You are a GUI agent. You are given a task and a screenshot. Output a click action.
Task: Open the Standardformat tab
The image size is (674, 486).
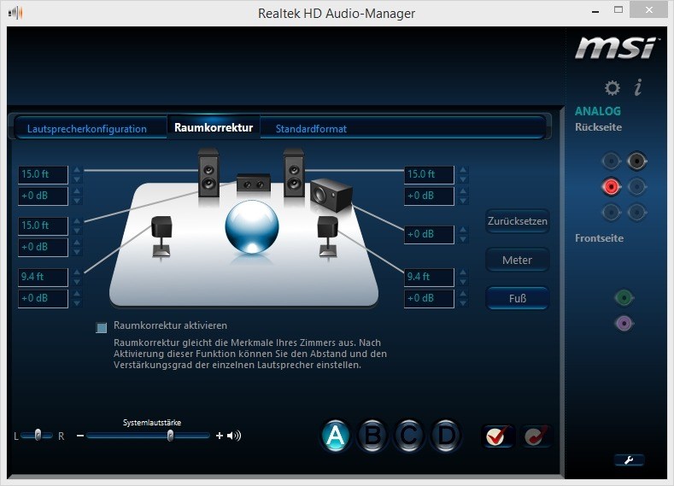coord(311,128)
